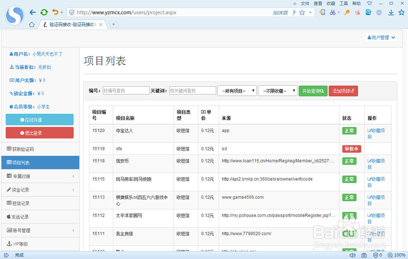Screen dimensions: 408x259
Task: Open the --所有项目-- dropdown
Action: pyautogui.click(x=237, y=90)
